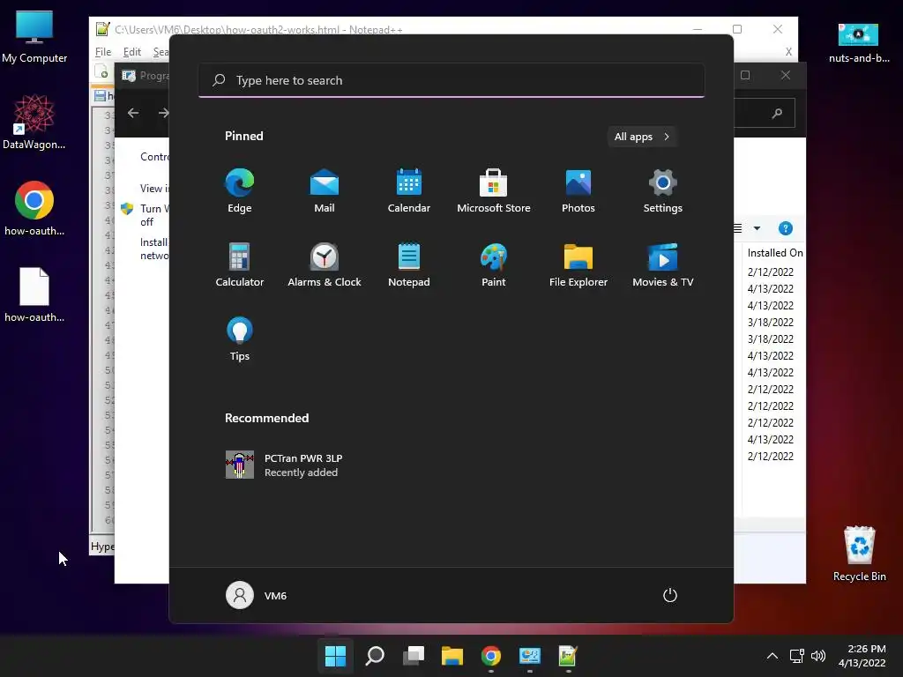Sort by Installed On column
Viewport: 903px width, 677px height.
774,253
